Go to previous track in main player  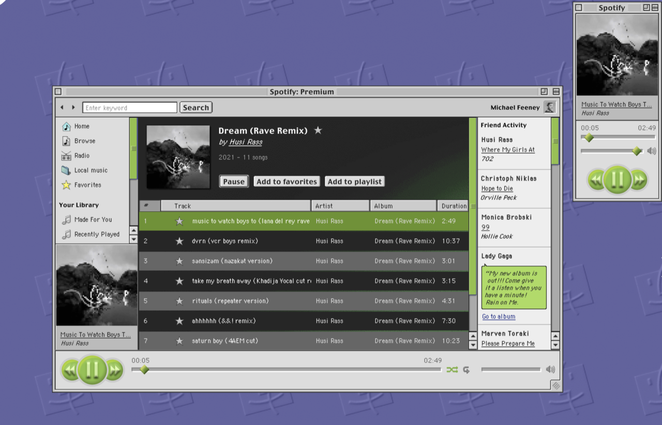tap(69, 370)
